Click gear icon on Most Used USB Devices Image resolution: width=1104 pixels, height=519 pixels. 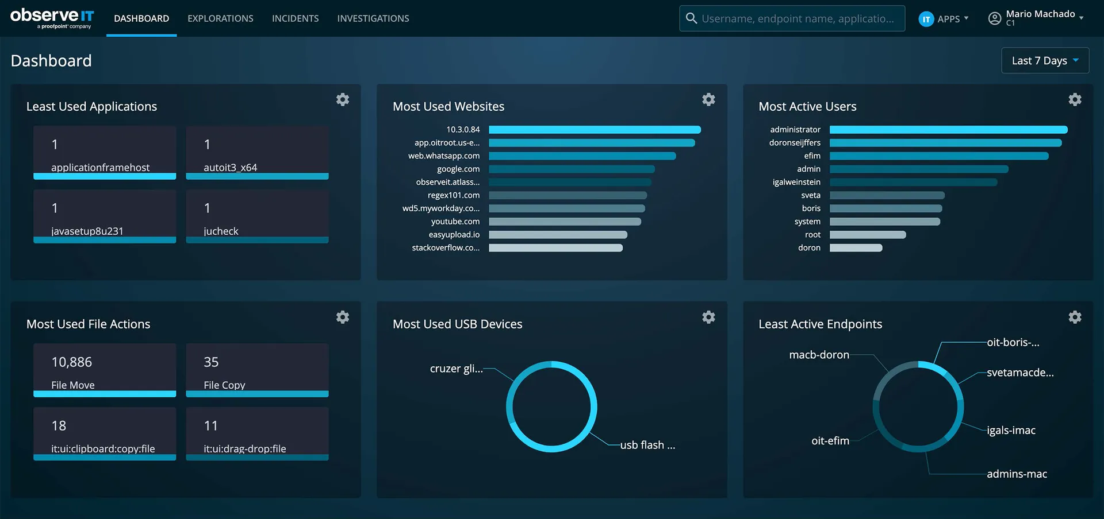[x=708, y=317]
